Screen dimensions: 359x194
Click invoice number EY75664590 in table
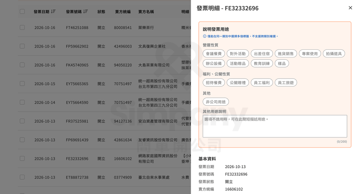(77, 103)
